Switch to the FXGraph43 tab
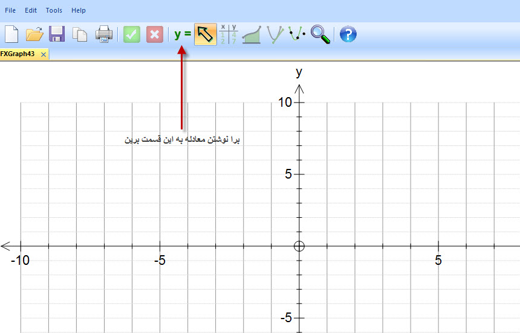 coord(18,54)
